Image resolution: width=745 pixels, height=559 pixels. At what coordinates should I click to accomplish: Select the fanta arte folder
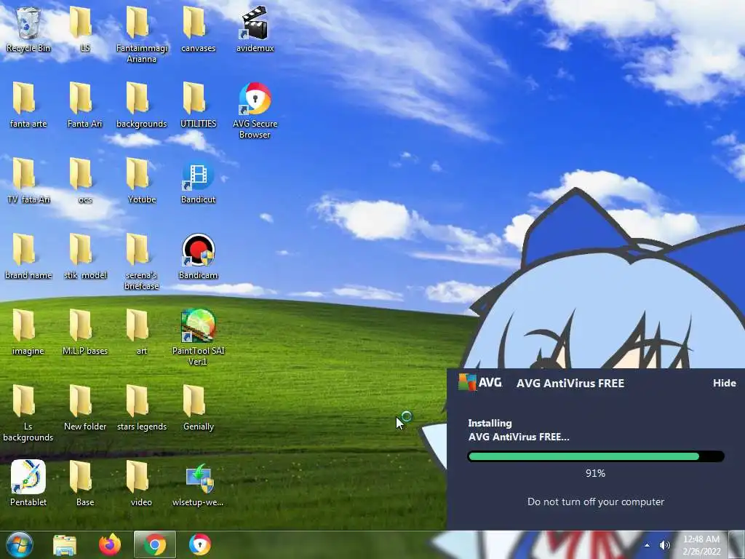pos(28,105)
